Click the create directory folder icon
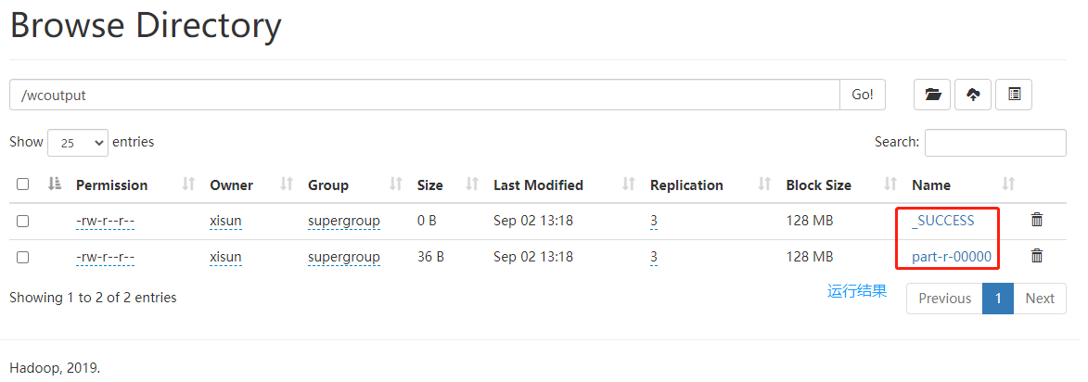Viewport: 1088px width, 382px height. tap(932, 95)
